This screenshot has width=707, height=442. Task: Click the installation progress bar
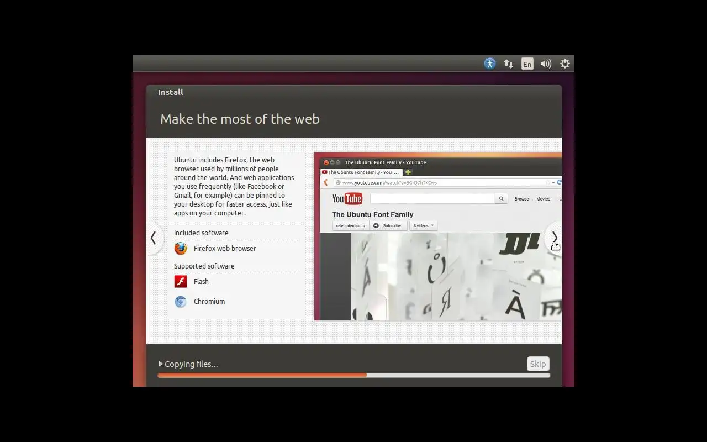point(353,375)
